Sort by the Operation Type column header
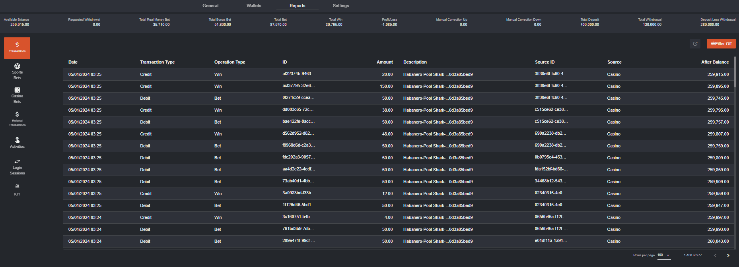739x267 pixels. (229, 62)
